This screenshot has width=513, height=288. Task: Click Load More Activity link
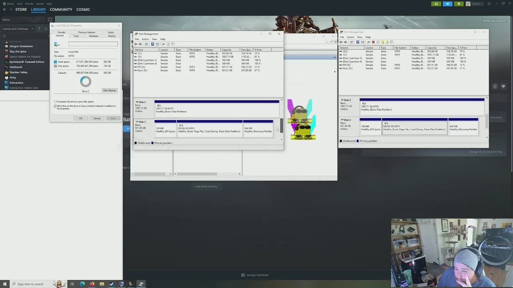(x=206, y=186)
